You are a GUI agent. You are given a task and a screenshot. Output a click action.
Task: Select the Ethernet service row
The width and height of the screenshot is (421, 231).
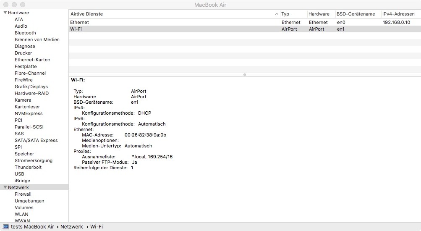(x=245, y=22)
